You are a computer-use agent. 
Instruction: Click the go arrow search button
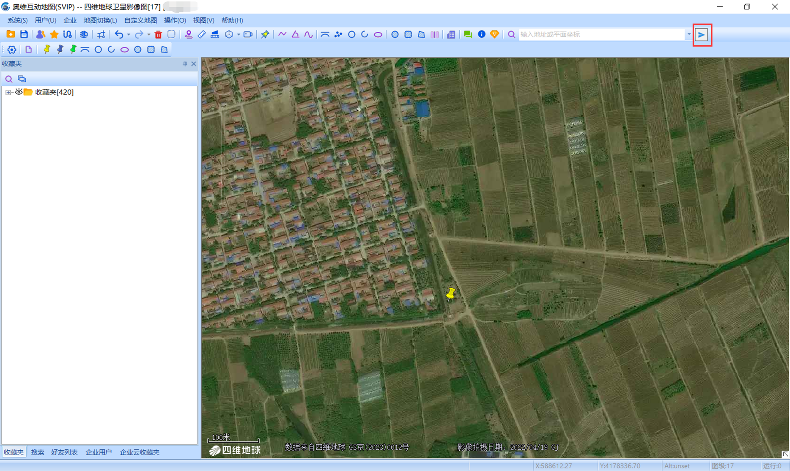[x=702, y=35]
